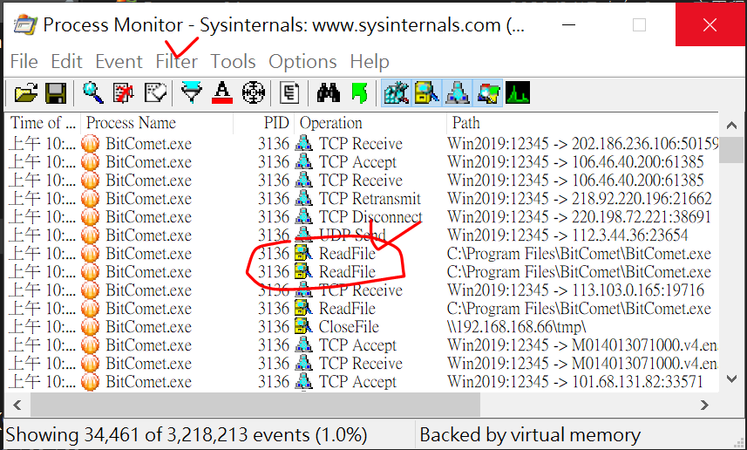Close the Process Monitor window
747x450 pixels.
point(710,24)
